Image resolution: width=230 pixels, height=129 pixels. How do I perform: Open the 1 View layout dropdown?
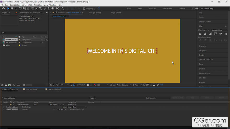pos(137,85)
